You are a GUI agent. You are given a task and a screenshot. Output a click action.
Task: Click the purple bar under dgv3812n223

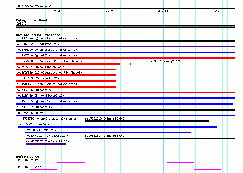(x=126, y=47)
